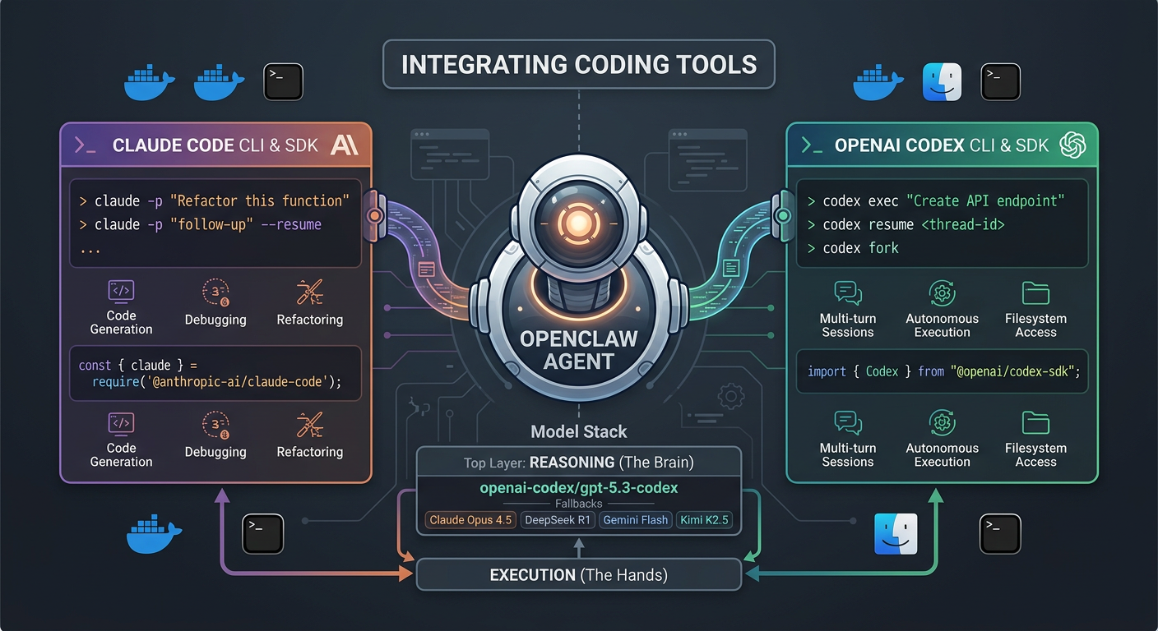The image size is (1158, 631).
Task: Click the OPENCLAW AGENT label on the robot
Action: 579,349
